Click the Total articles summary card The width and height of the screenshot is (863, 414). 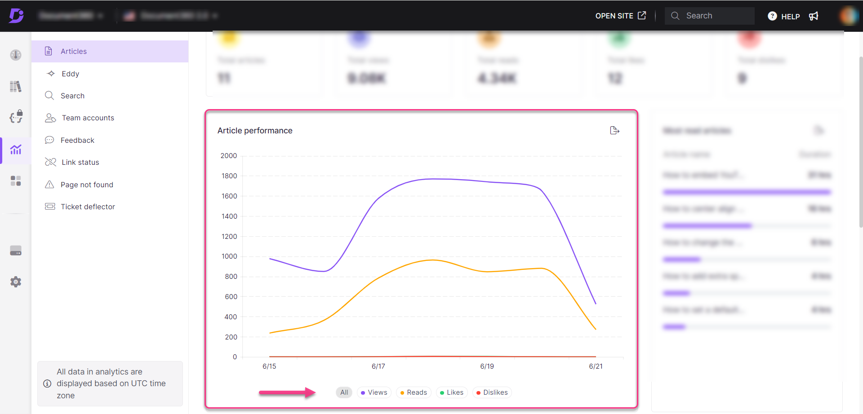pos(265,63)
